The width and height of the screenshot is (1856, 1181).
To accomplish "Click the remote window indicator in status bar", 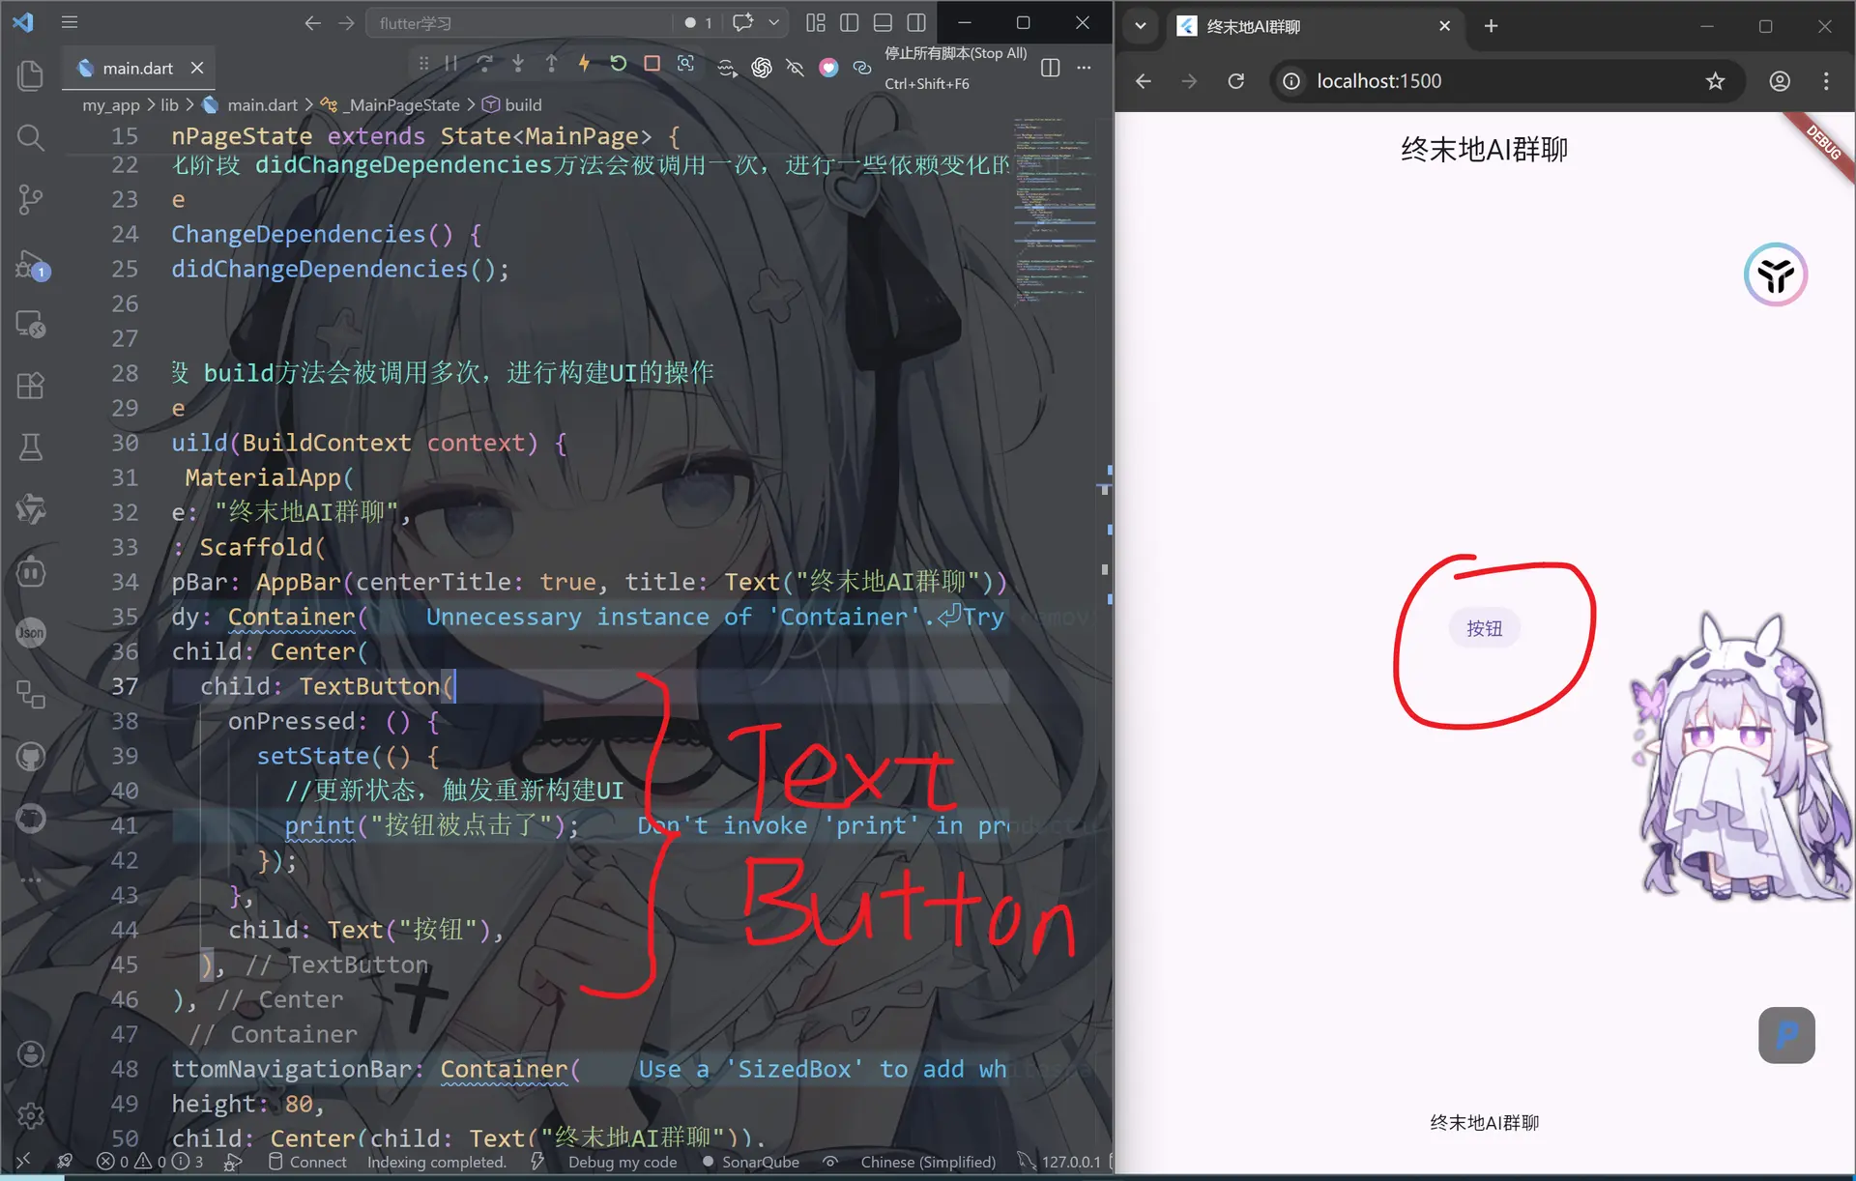I will [x=23, y=1162].
